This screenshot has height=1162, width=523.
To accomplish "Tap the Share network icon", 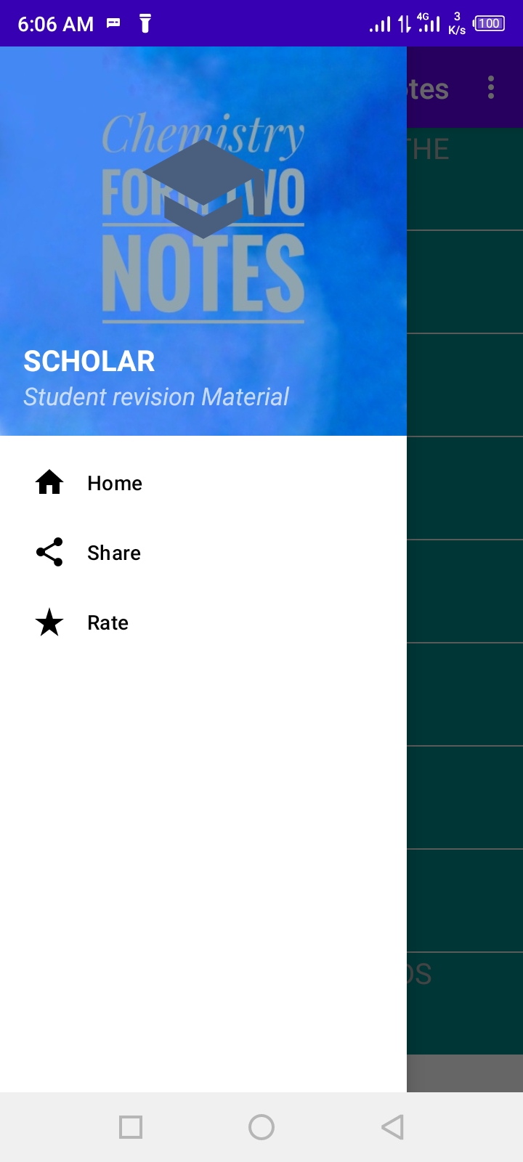I will tap(49, 552).
